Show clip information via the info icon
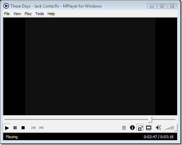 [132, 128]
